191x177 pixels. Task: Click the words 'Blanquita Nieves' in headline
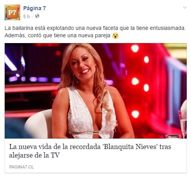pos(130,147)
